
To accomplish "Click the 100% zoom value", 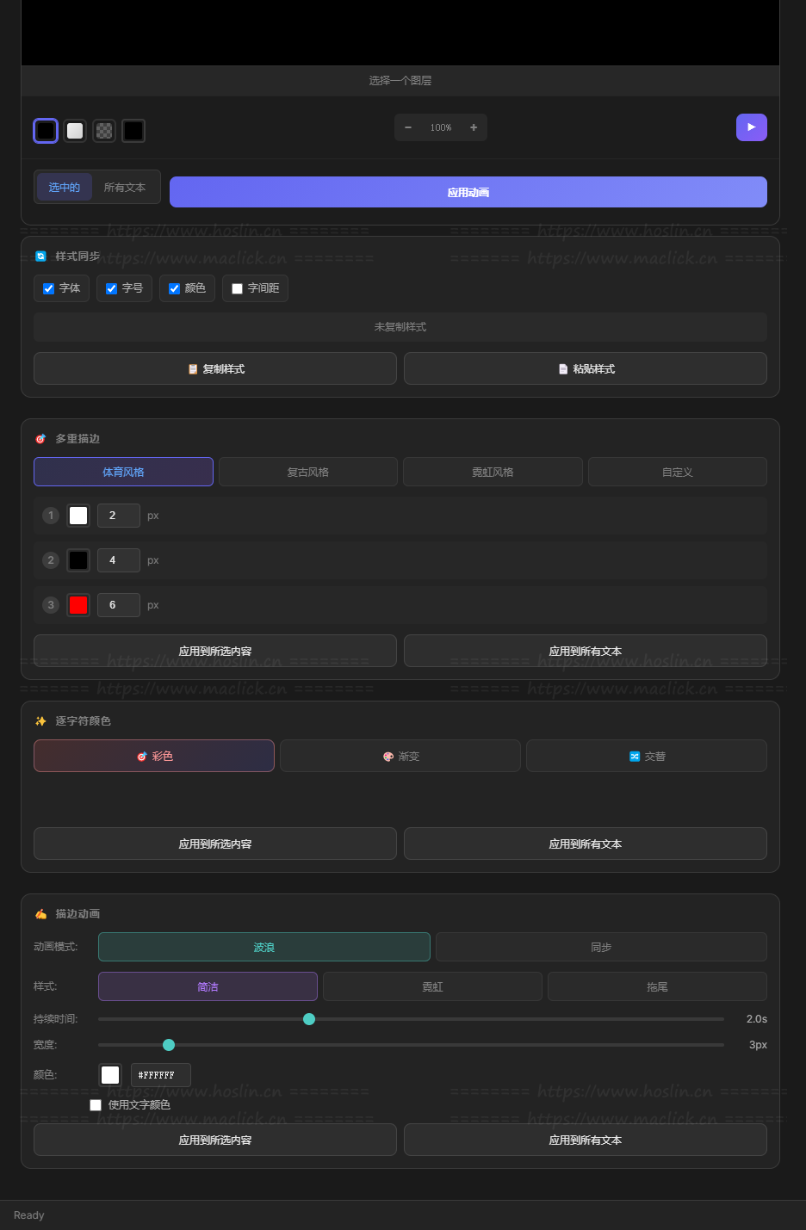I will point(441,127).
